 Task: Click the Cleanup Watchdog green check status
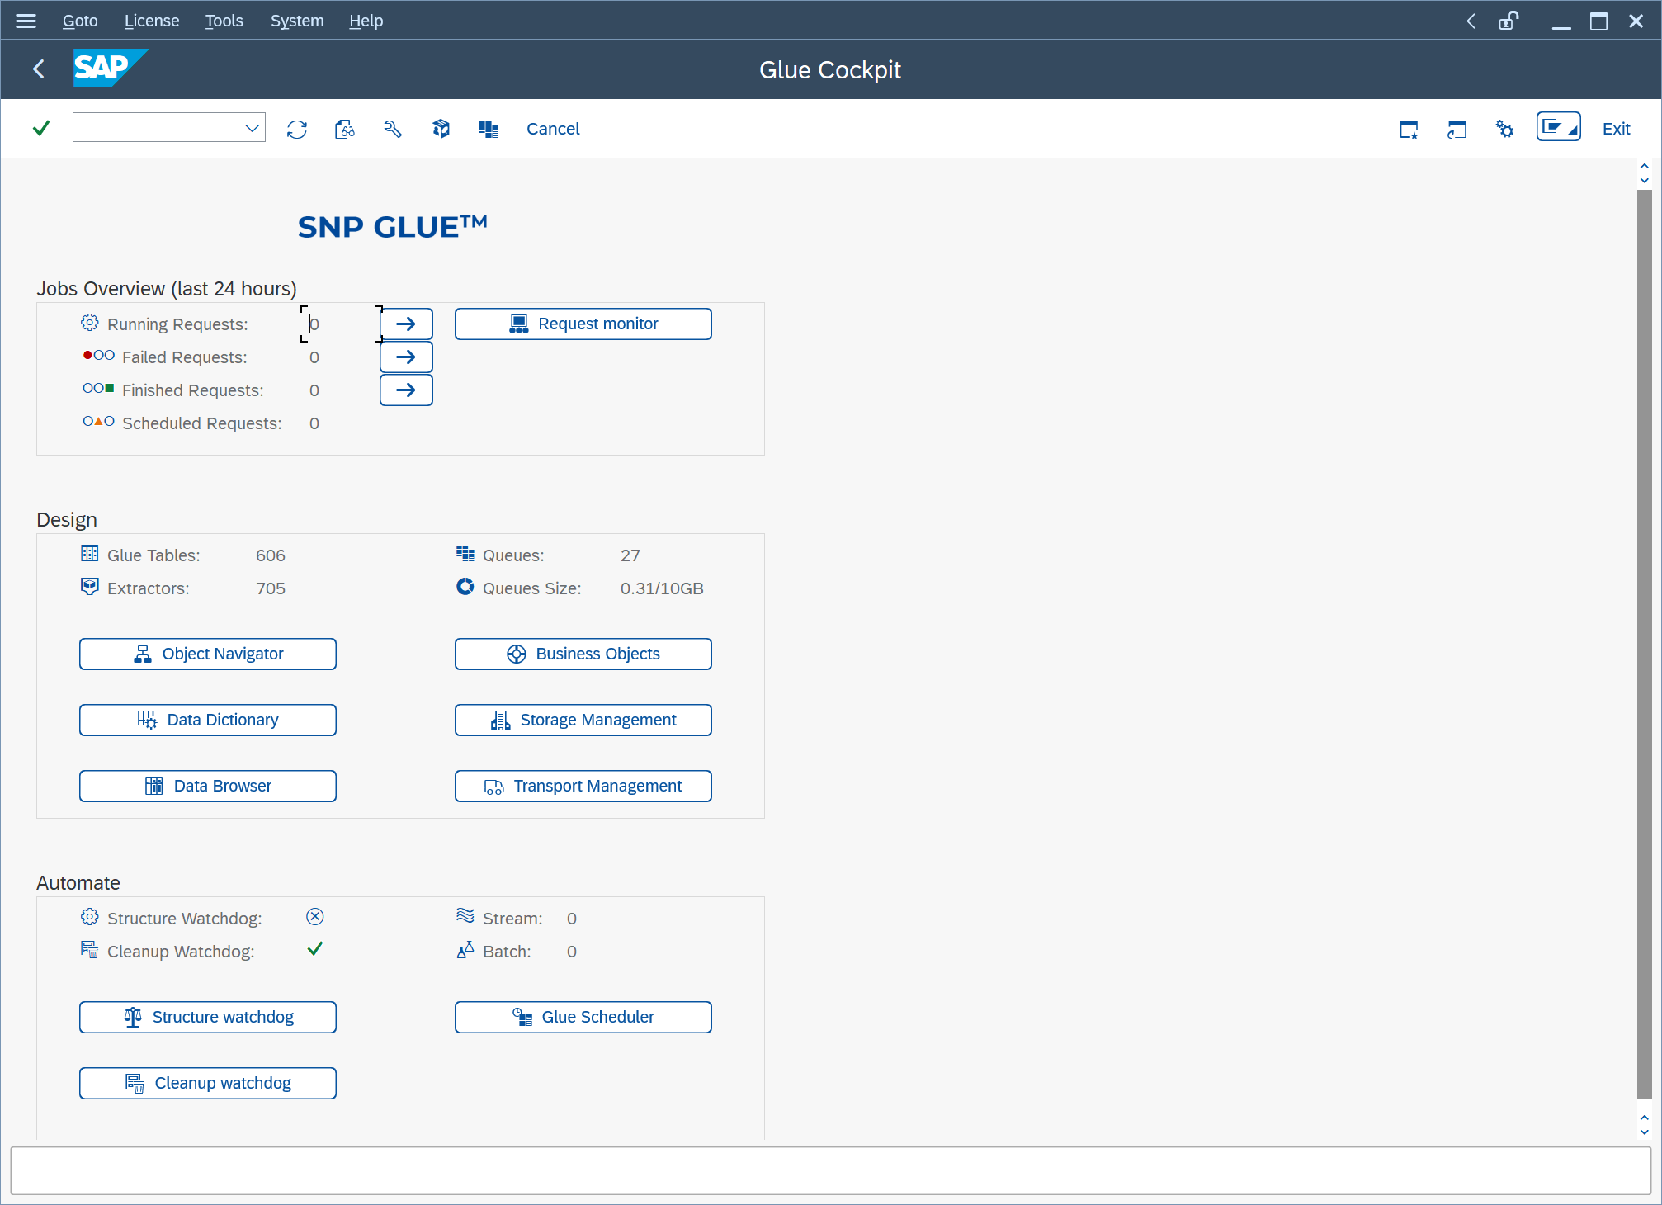tap(314, 949)
